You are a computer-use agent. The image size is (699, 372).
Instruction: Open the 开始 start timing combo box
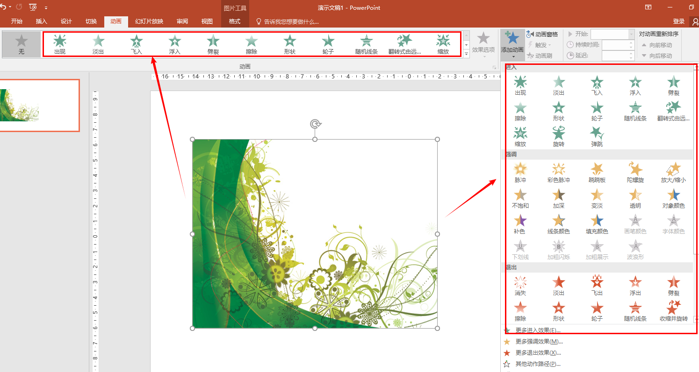[612, 34]
